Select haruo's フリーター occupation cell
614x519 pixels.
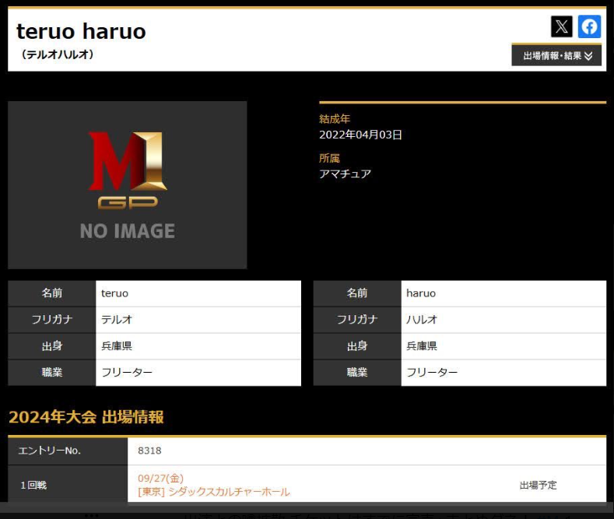pyautogui.click(x=503, y=373)
